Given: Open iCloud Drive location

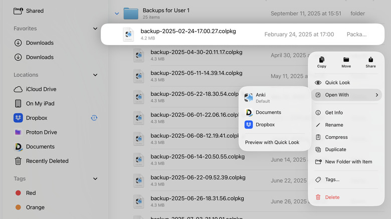Looking at the screenshot, I should click(x=41, y=89).
